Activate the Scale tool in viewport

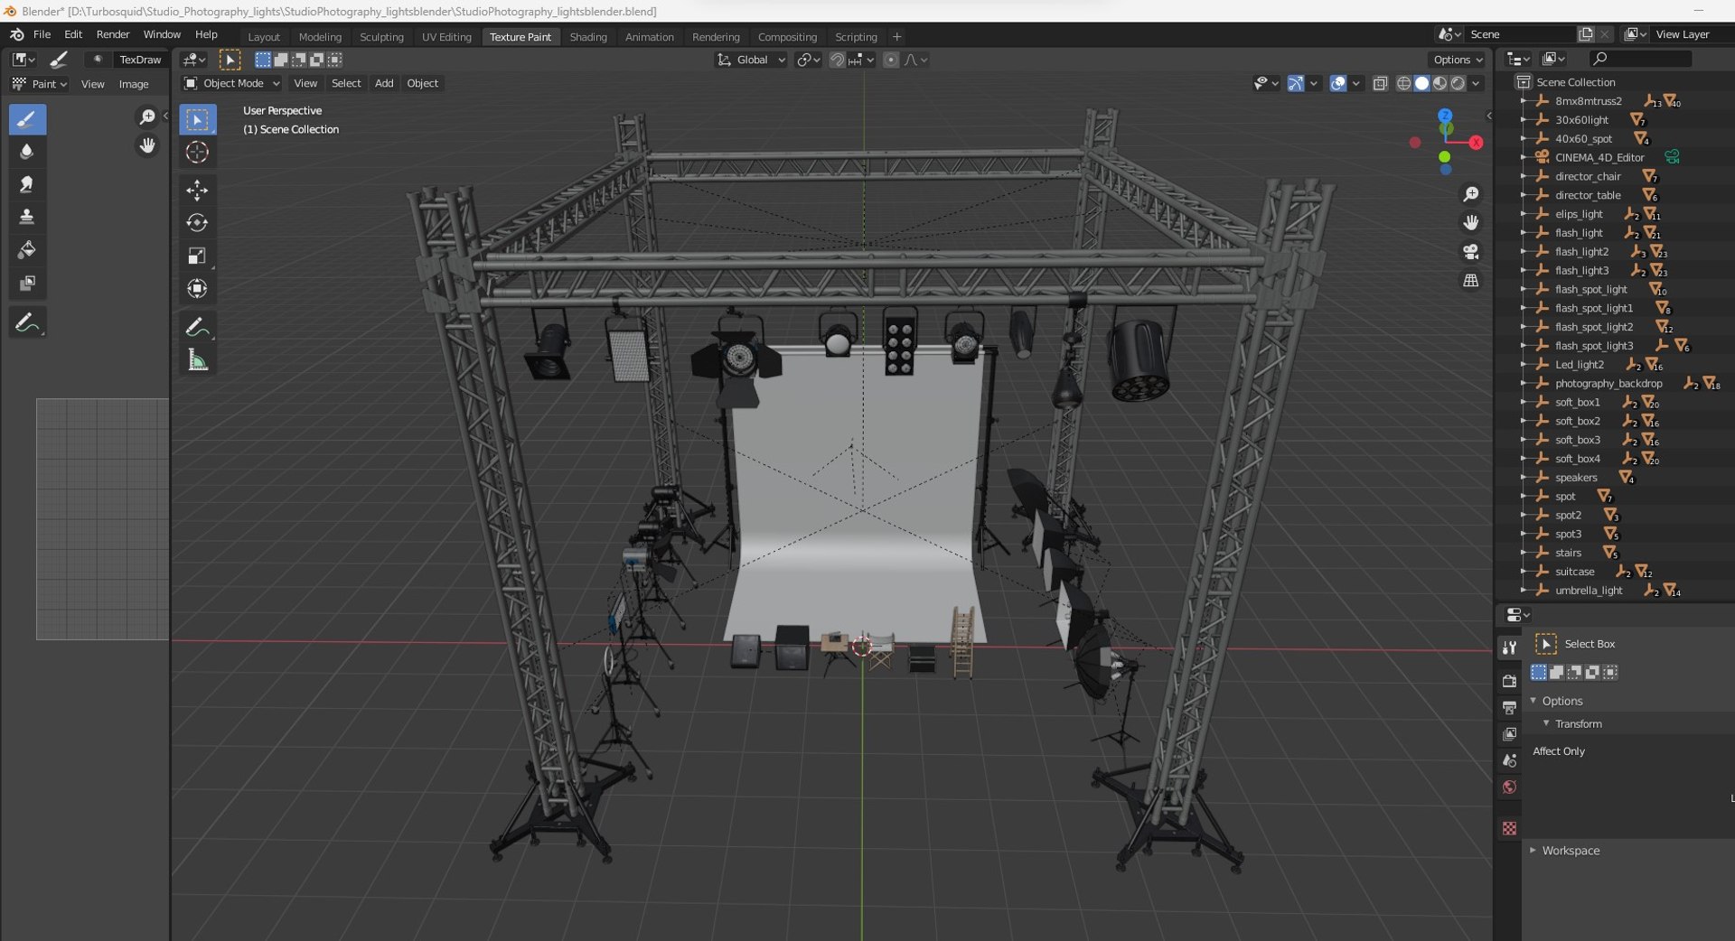click(197, 256)
